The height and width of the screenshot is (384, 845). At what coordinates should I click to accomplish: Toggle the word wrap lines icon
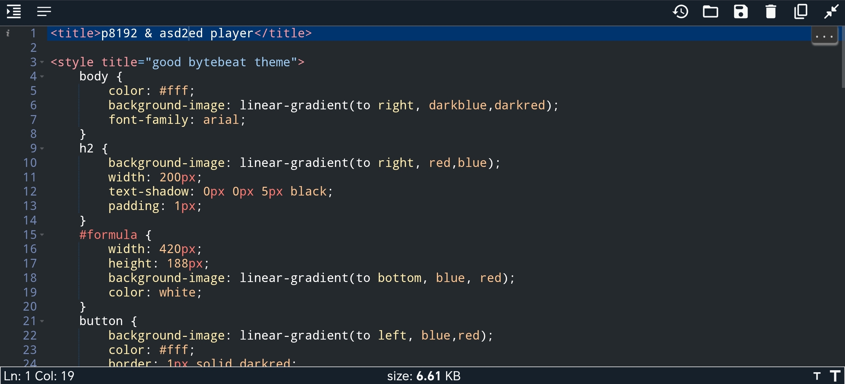[x=44, y=12]
